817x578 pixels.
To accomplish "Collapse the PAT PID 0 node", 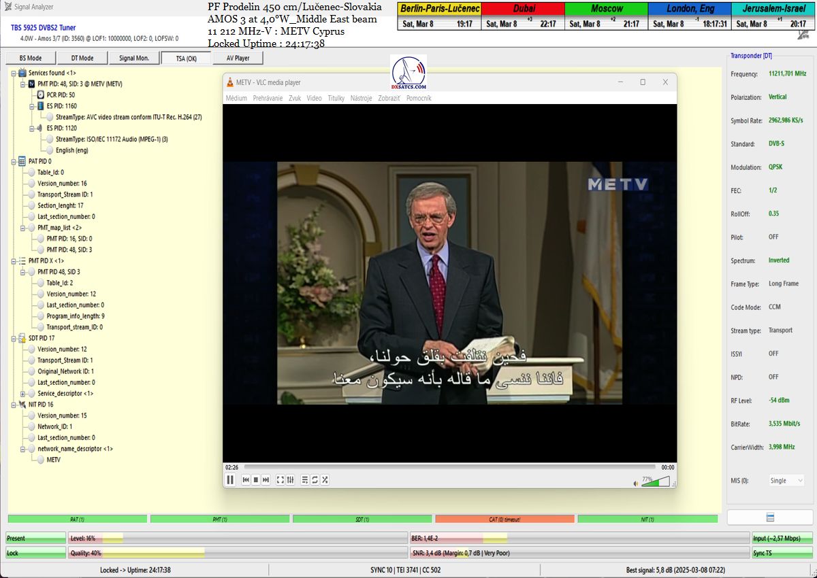I will (x=14, y=161).
